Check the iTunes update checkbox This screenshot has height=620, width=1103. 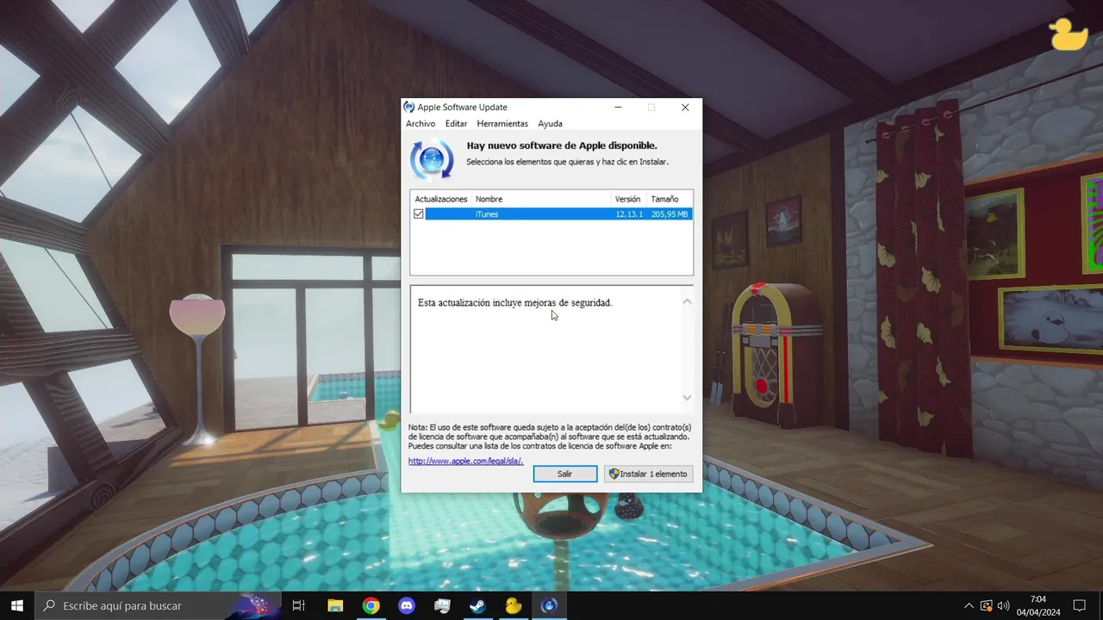pos(419,214)
